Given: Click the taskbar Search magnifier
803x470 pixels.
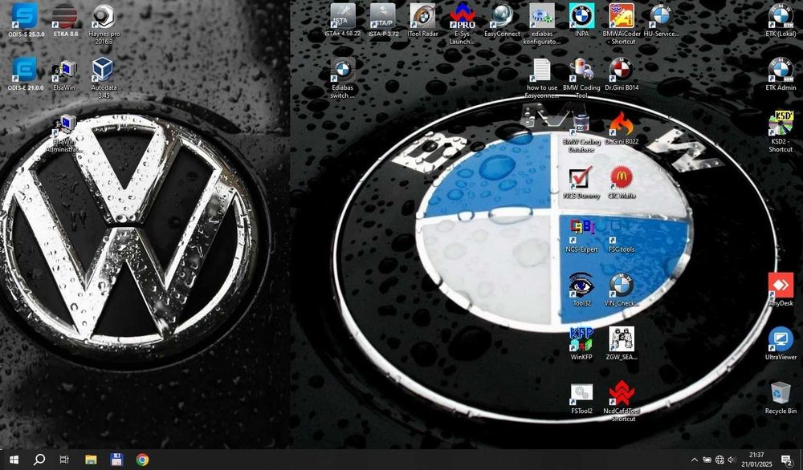Looking at the screenshot, I should click(39, 460).
